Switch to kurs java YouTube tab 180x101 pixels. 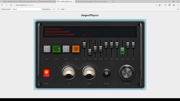[103, 1]
